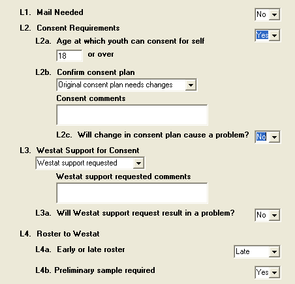Click the No value in Mail Needed
The image size is (295, 284).
[261, 14]
